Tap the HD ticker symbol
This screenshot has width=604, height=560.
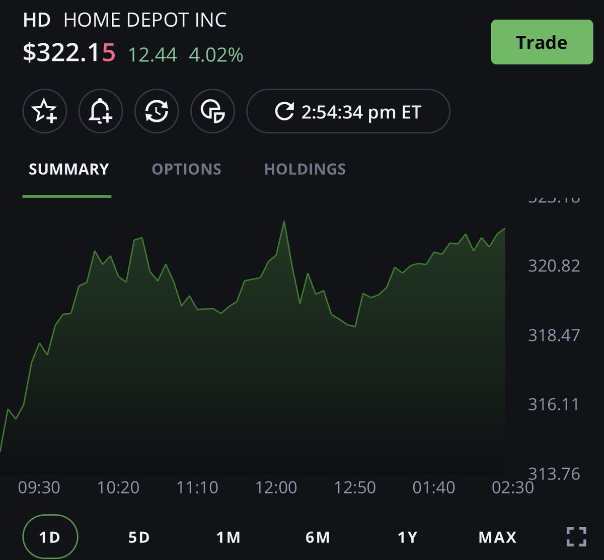37,21
